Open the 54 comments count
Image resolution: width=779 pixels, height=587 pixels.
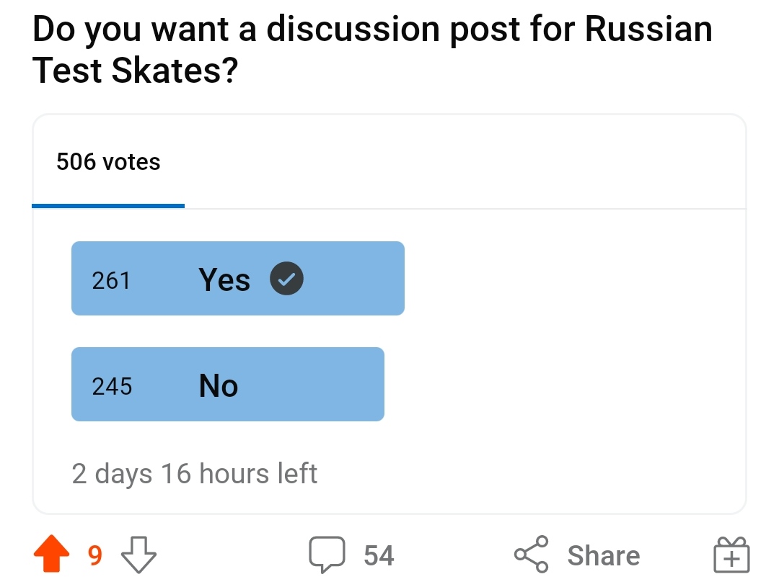(x=379, y=556)
